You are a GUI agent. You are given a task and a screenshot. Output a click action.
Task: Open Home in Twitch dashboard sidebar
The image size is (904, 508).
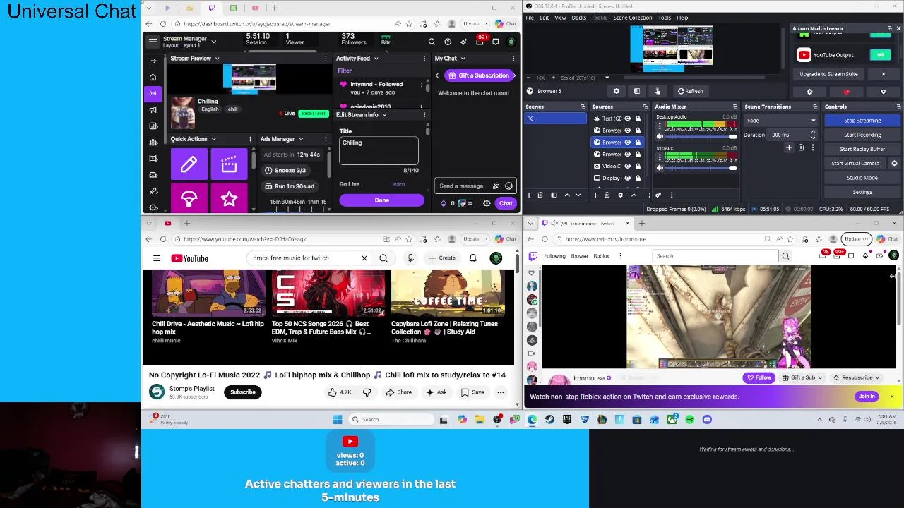153,77
